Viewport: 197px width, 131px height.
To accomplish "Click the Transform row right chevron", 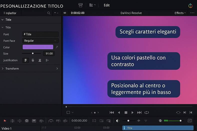I will [57, 68].
